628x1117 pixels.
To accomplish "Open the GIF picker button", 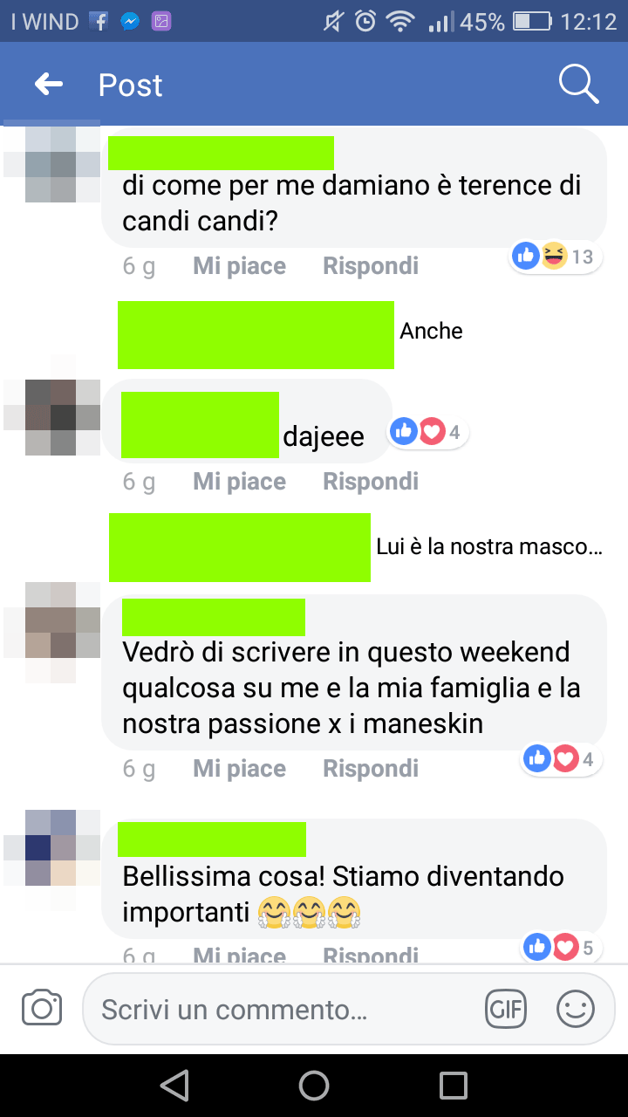I will pos(506,1010).
